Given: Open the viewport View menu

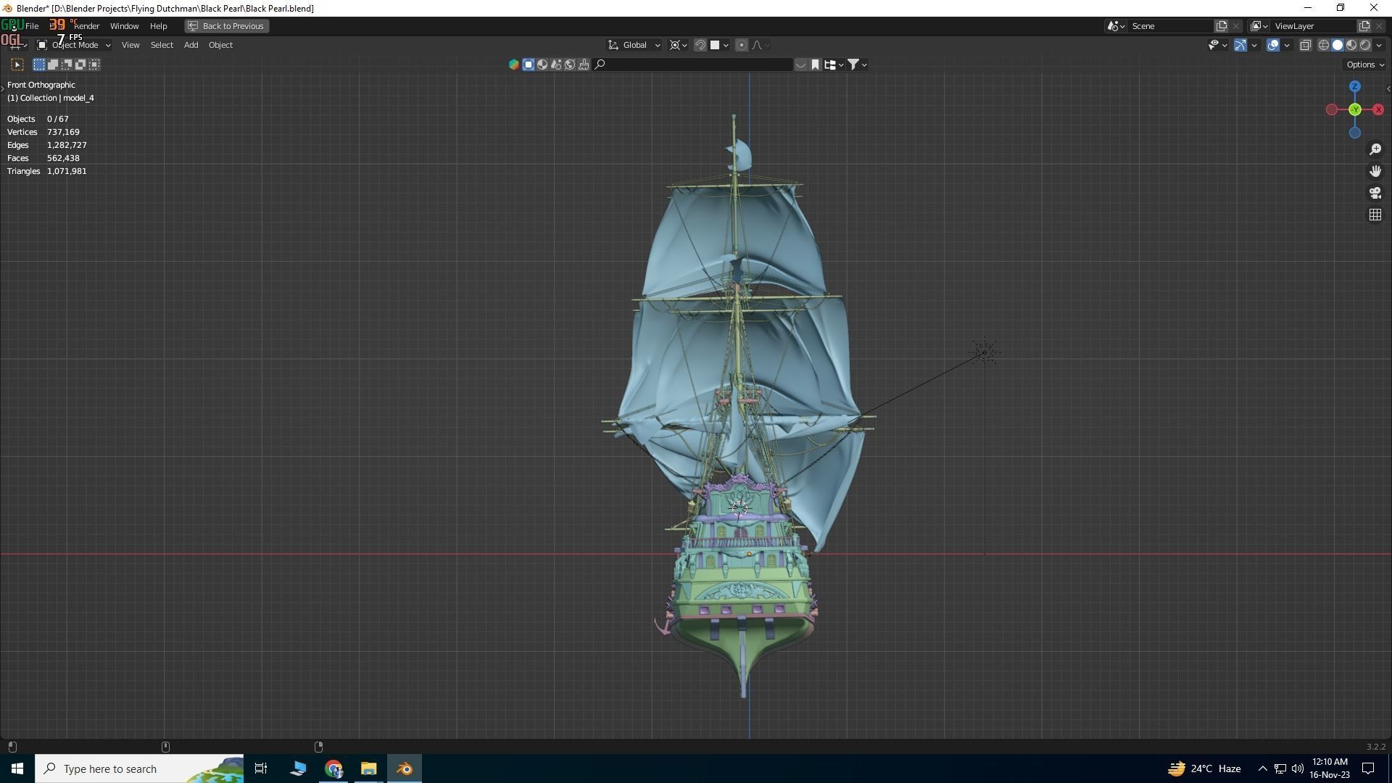Looking at the screenshot, I should click(130, 45).
